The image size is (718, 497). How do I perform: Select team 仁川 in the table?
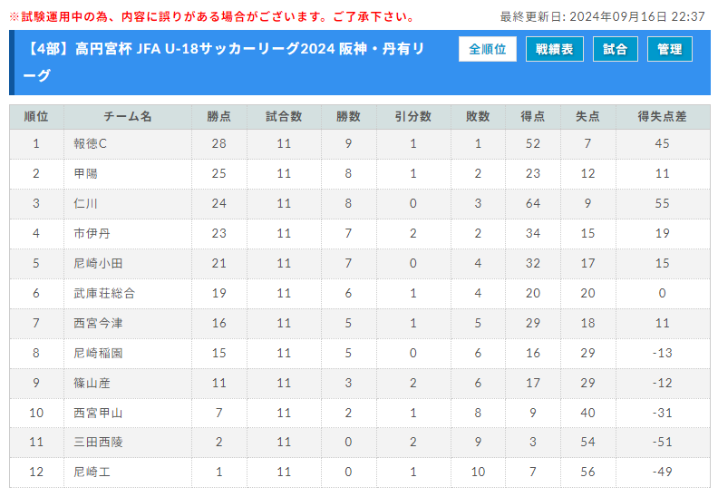click(x=85, y=203)
